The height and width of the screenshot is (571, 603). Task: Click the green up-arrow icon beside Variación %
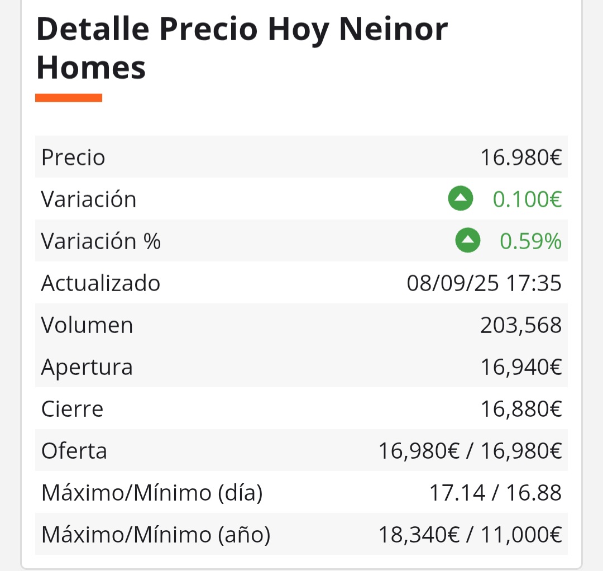(x=468, y=240)
